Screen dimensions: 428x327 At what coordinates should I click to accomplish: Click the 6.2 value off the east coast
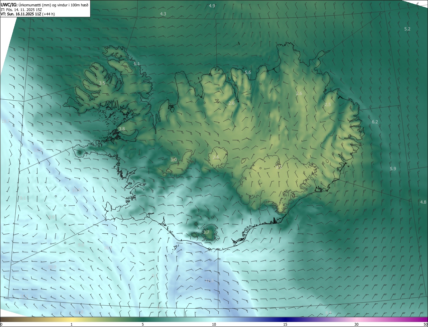[x=375, y=122]
